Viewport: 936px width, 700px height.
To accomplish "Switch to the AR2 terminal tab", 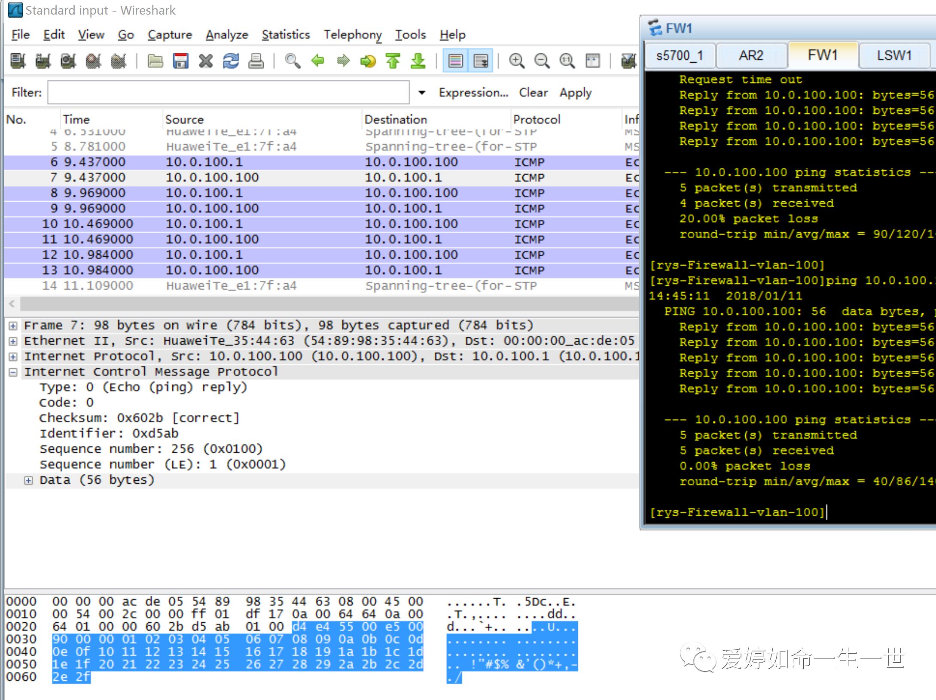I will tap(750, 55).
